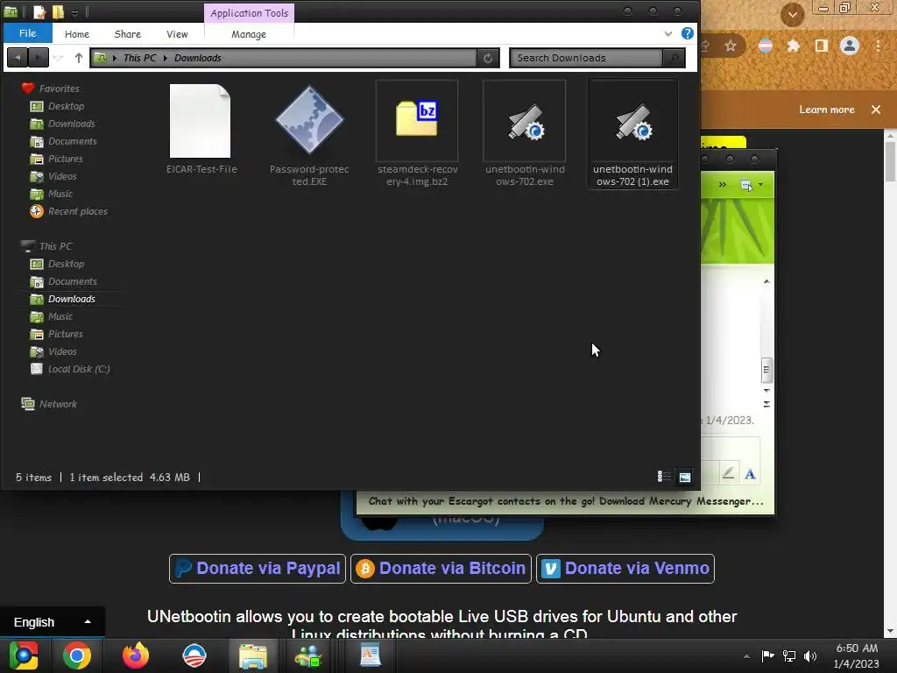Open Downloads under Favorites

72,124
